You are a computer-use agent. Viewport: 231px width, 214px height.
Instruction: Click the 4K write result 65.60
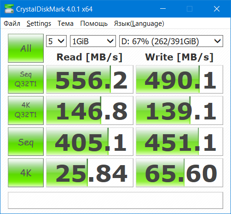pos(179,172)
